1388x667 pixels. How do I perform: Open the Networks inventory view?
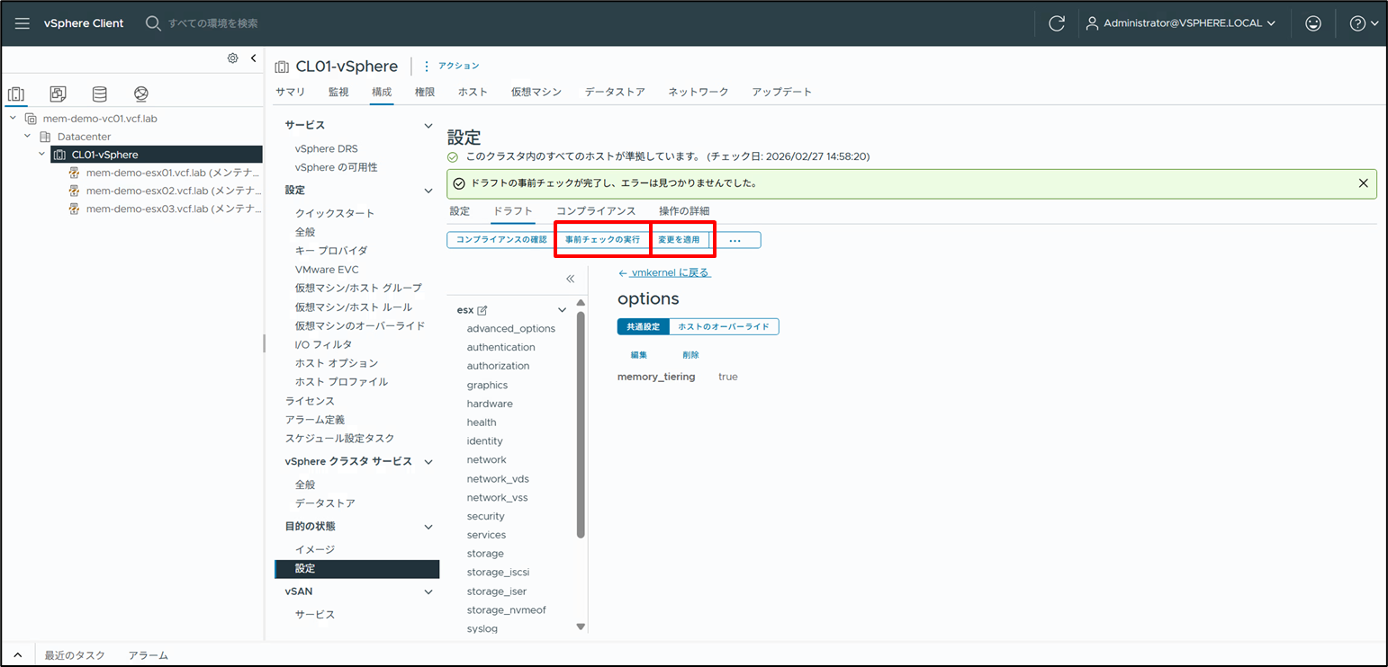pyautogui.click(x=140, y=93)
